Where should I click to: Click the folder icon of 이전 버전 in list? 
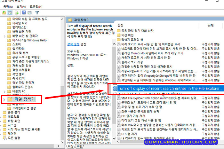coord(119,35)
